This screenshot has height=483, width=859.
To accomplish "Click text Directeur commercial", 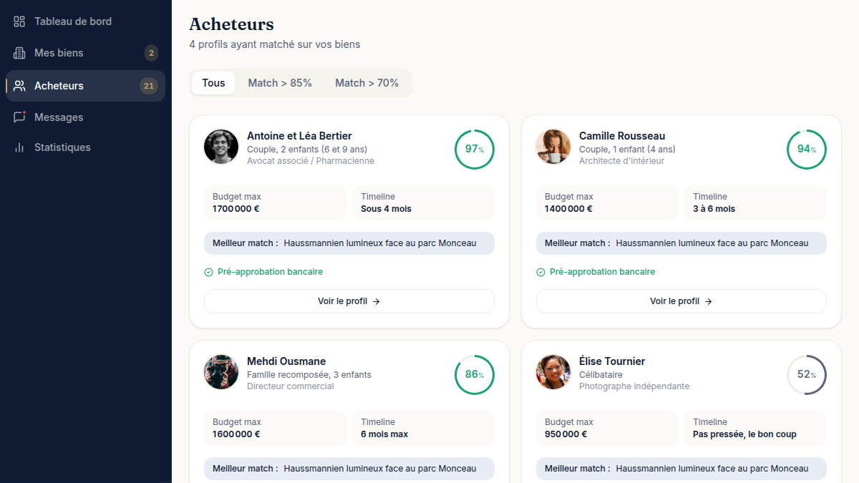I will tap(291, 386).
